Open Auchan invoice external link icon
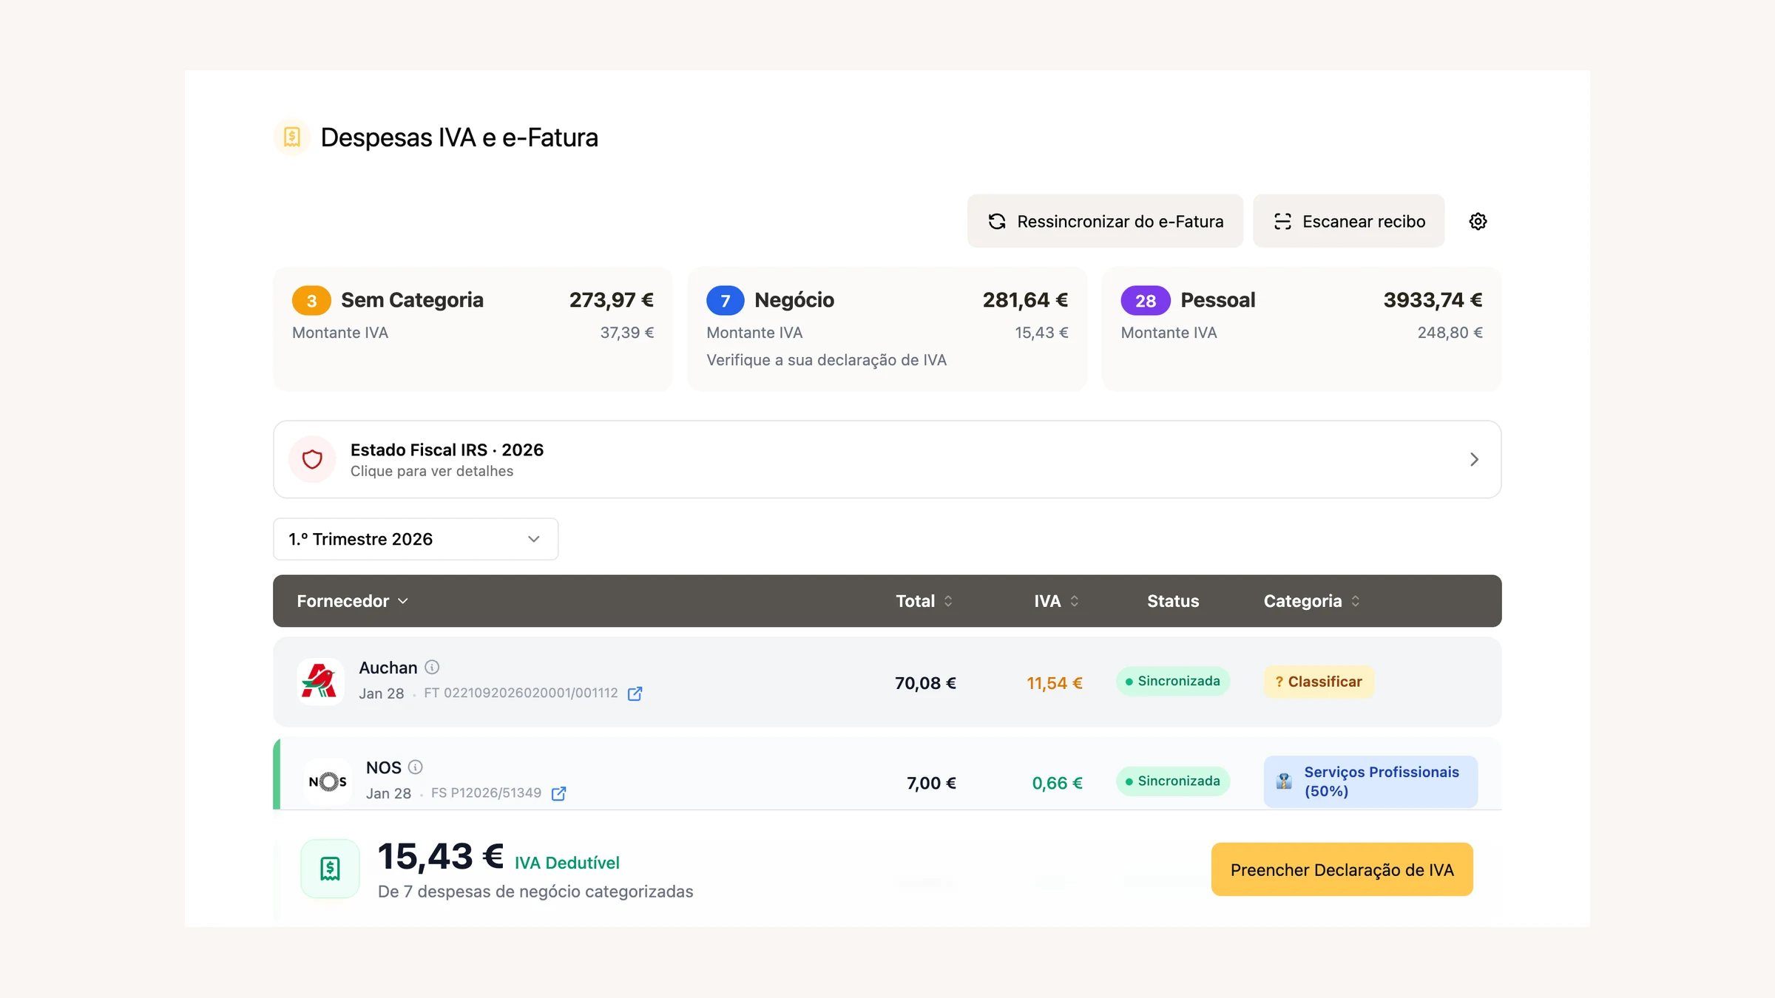The height and width of the screenshot is (998, 1775). point(635,693)
